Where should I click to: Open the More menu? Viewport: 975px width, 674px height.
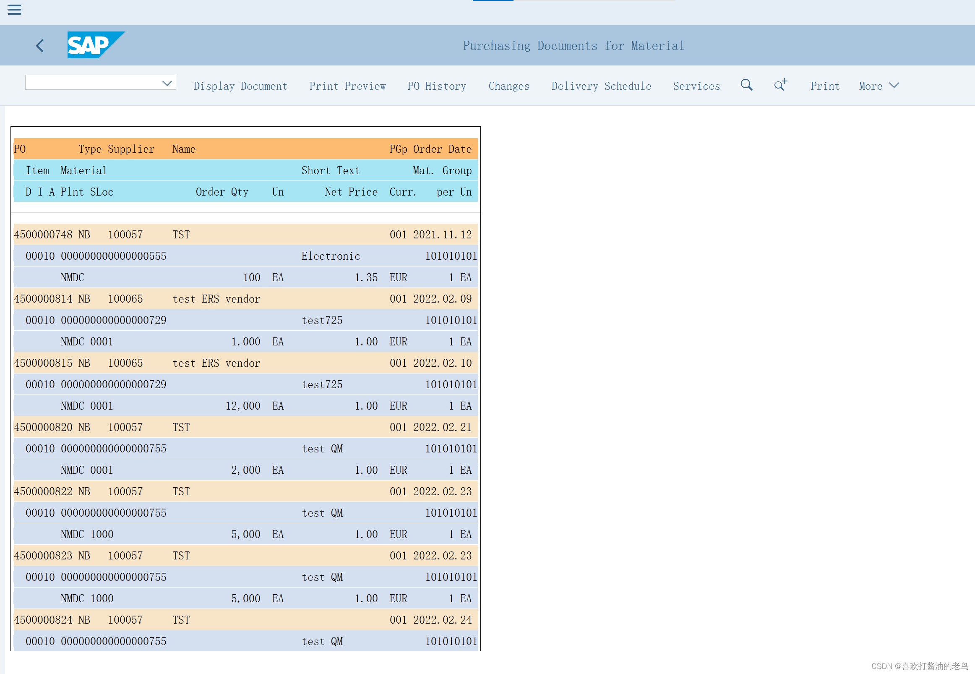[879, 86]
